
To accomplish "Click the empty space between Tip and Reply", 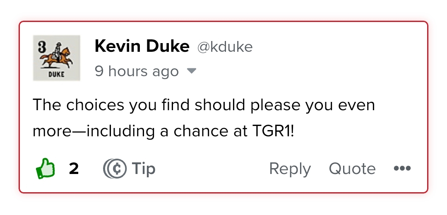I will pos(212,169).
